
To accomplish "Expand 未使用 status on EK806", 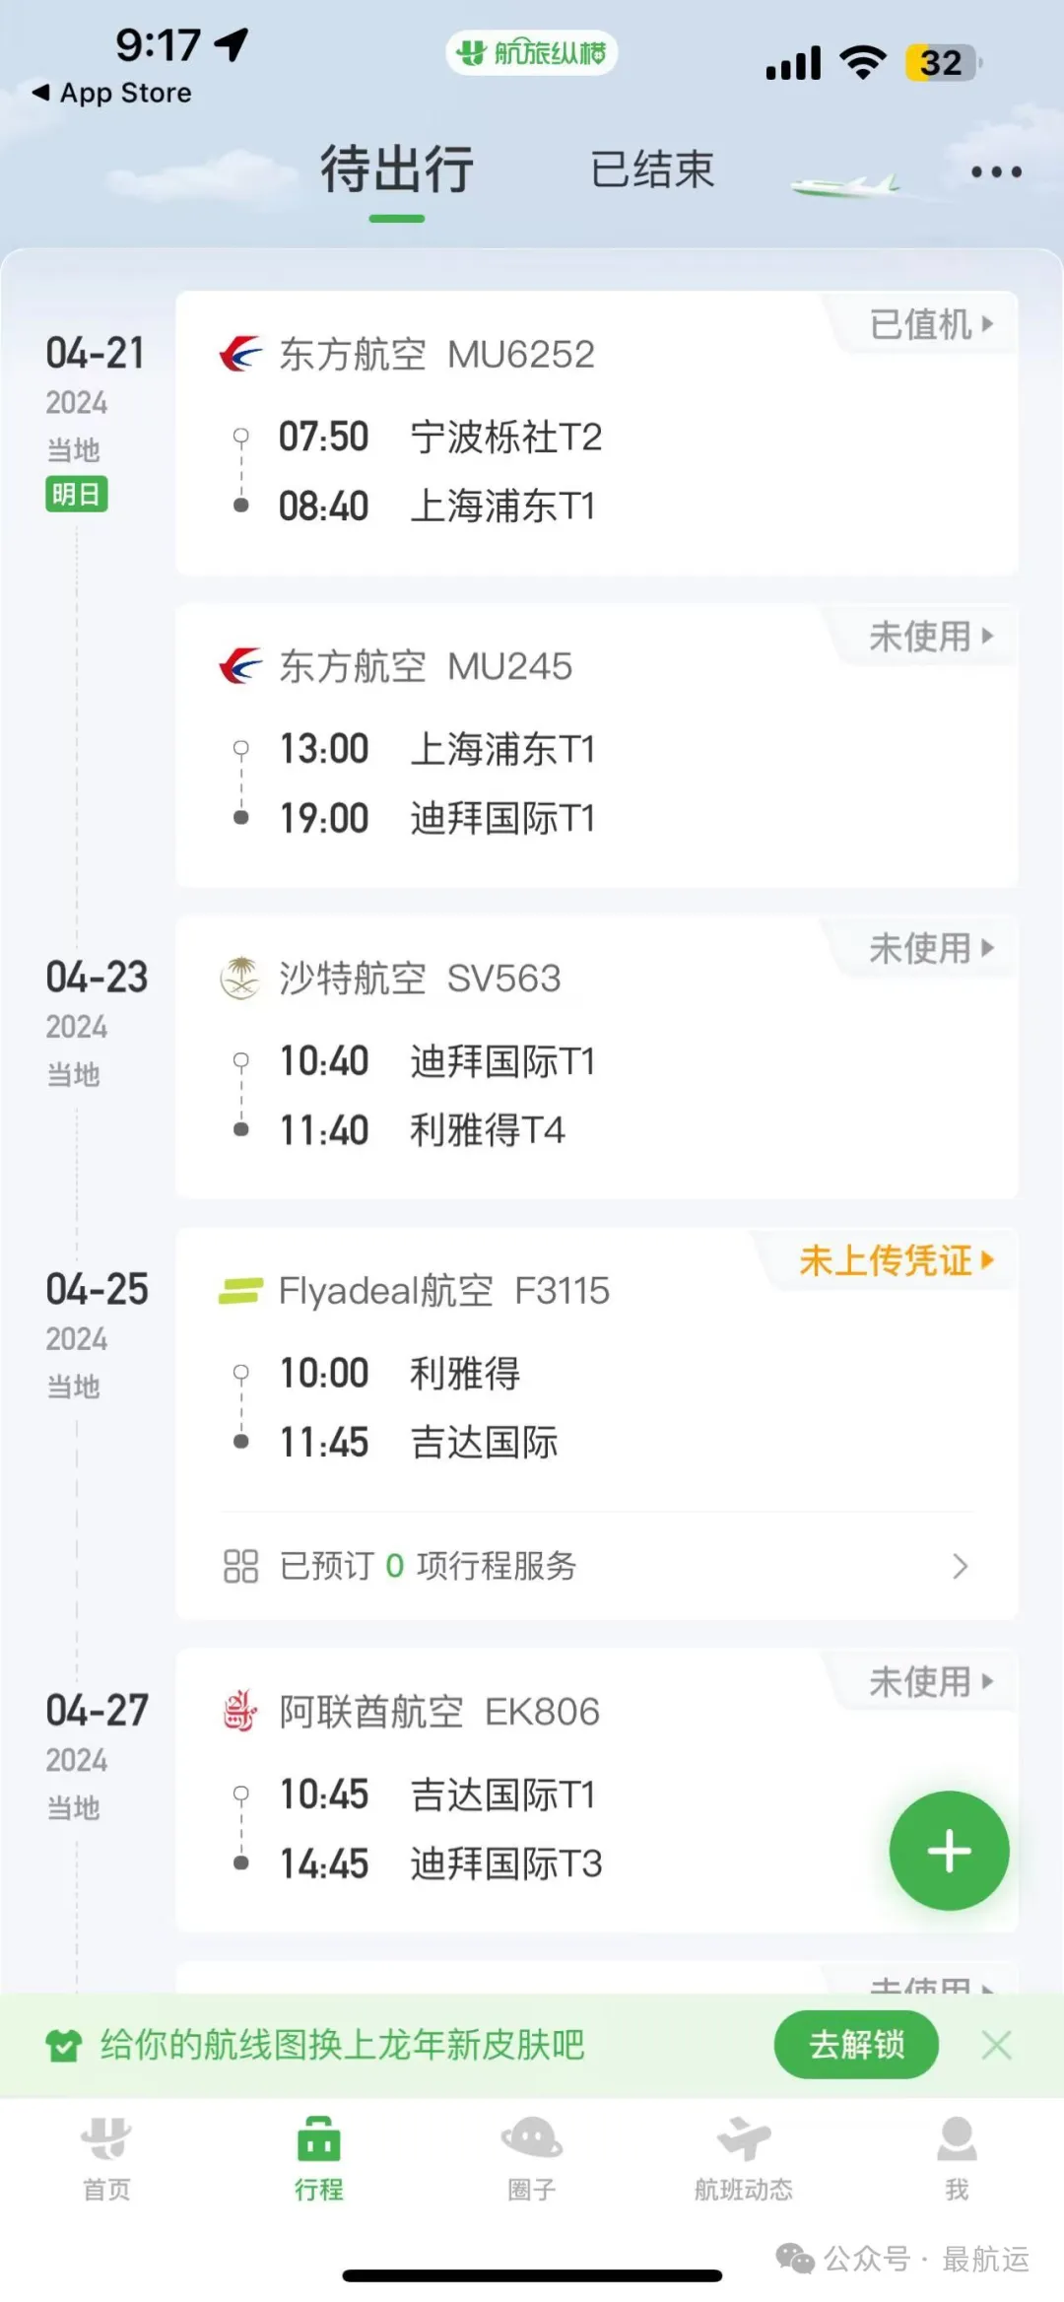I will (x=931, y=1681).
